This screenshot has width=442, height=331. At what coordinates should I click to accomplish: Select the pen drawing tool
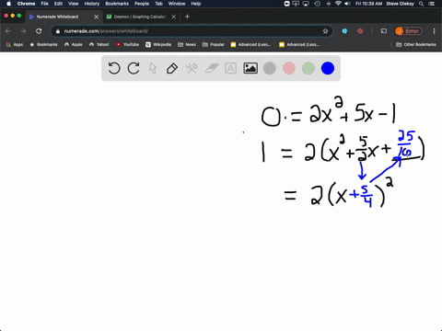coord(172,68)
